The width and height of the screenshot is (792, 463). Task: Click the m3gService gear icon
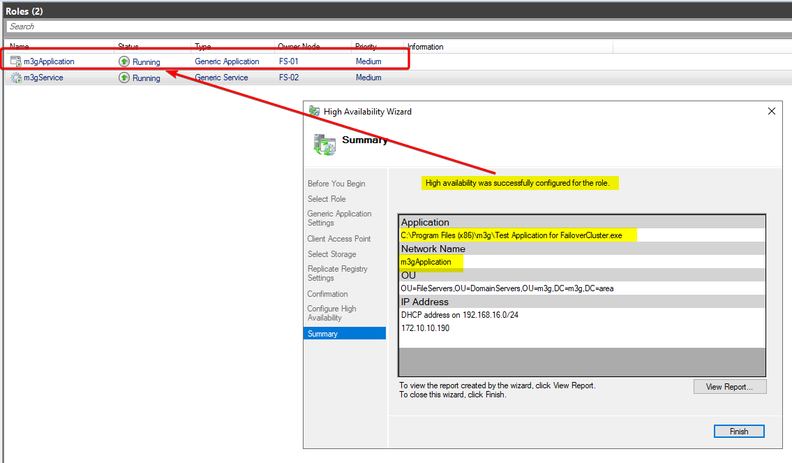[15, 78]
